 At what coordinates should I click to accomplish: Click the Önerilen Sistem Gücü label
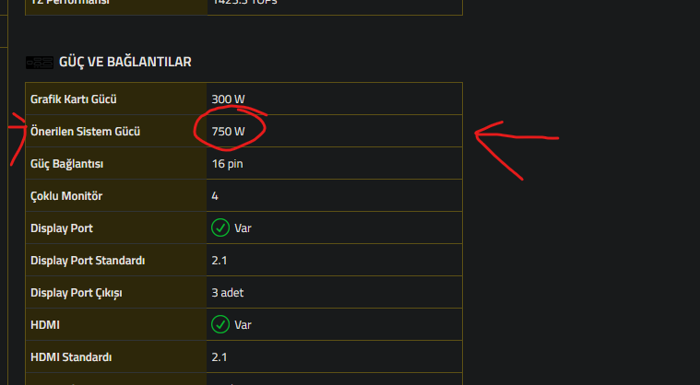[85, 132]
